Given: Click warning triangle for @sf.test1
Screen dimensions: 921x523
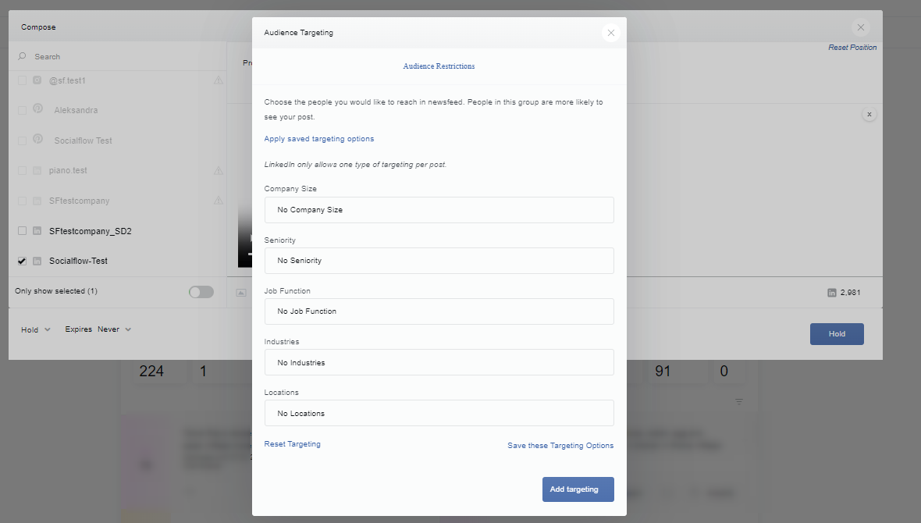Looking at the screenshot, I should pyautogui.click(x=219, y=80).
